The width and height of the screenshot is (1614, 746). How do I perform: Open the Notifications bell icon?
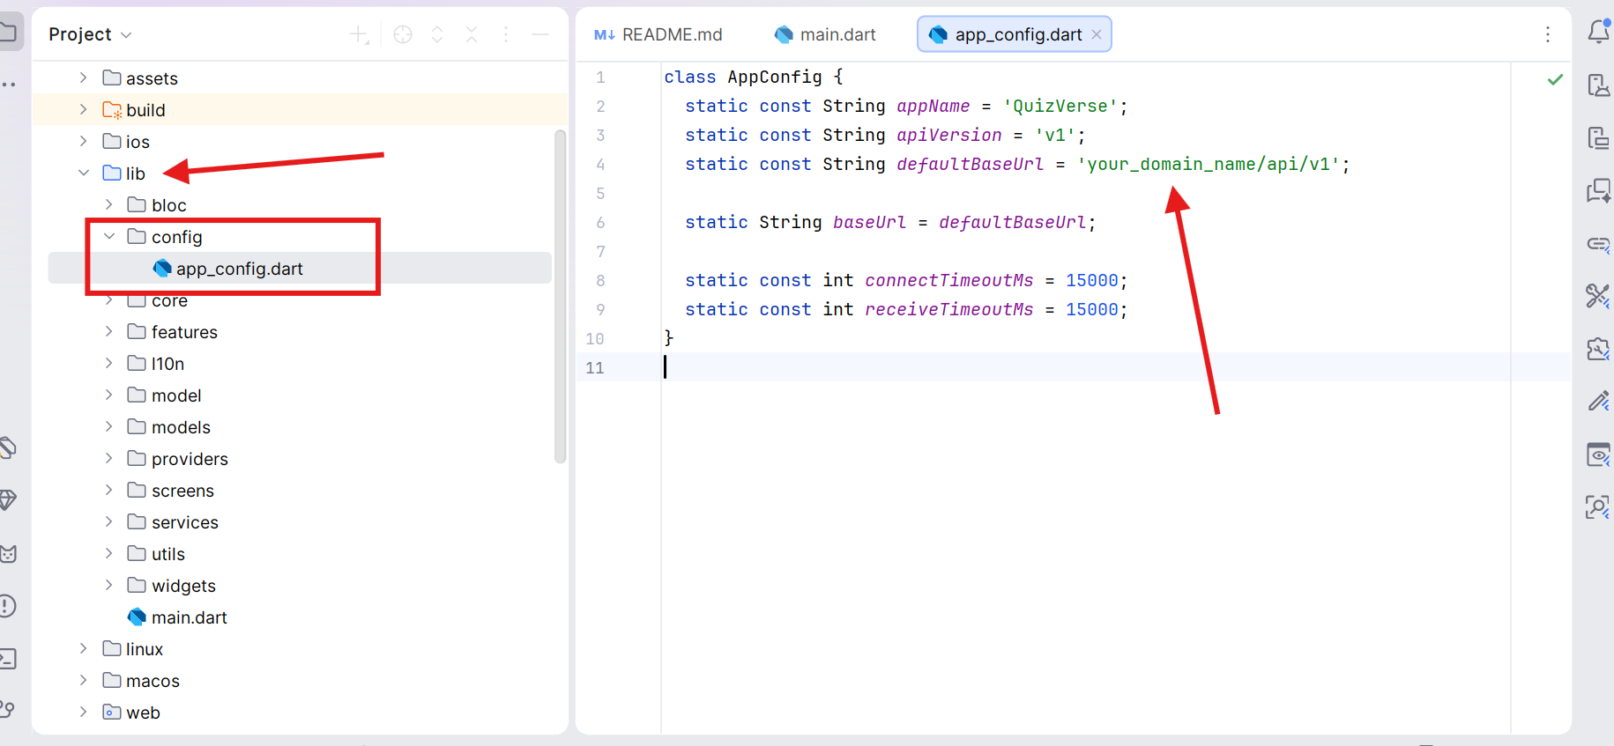point(1599,32)
